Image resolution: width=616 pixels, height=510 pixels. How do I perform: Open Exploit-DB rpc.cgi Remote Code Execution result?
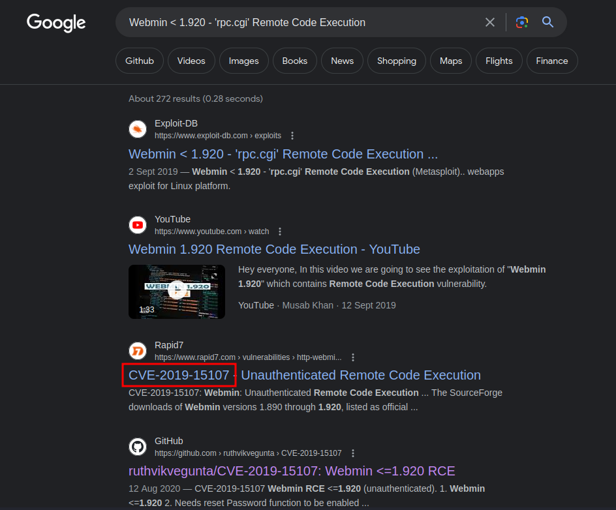click(283, 154)
